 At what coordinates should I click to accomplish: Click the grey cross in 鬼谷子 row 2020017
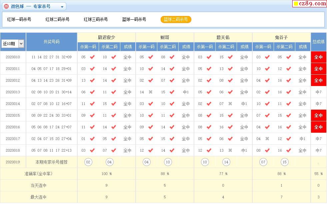[267, 139]
